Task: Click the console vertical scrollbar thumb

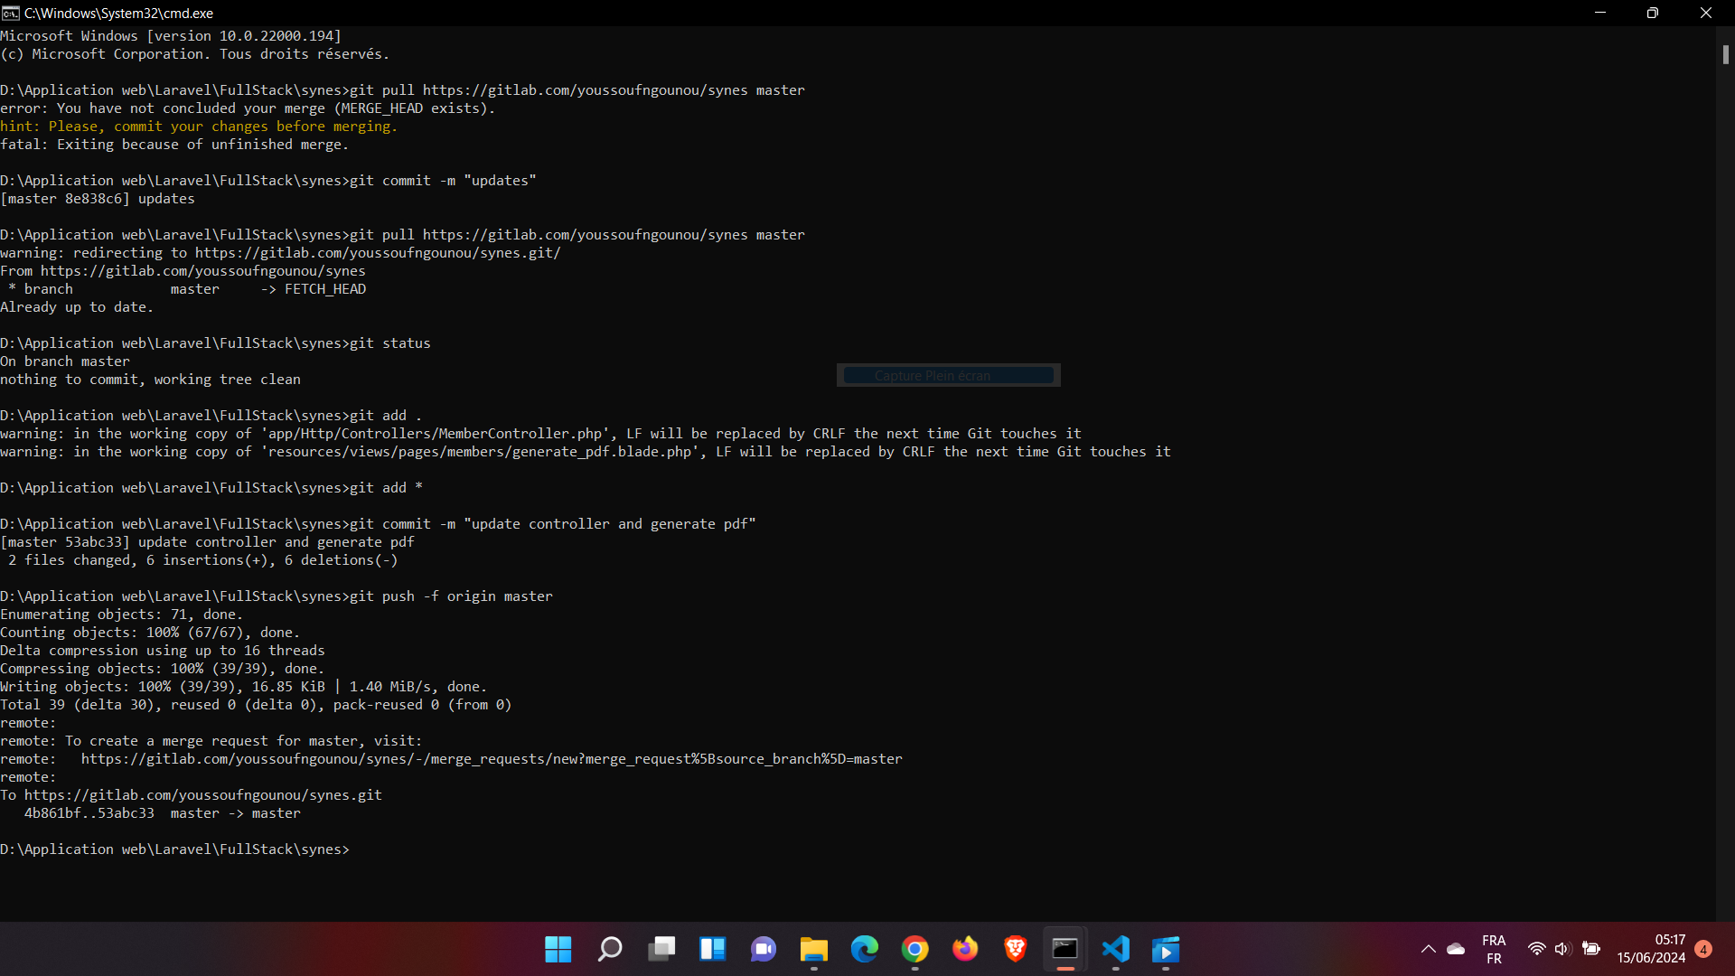Action: 1725,55
